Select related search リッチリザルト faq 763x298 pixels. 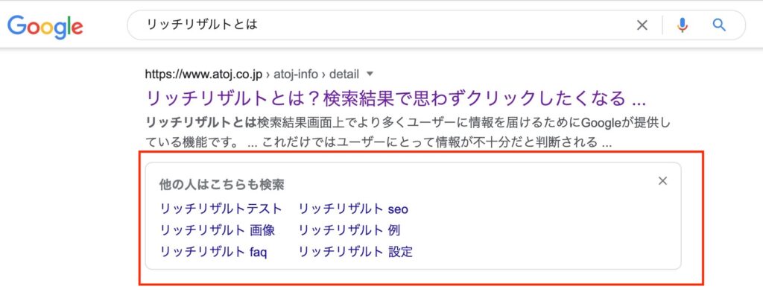click(x=213, y=252)
